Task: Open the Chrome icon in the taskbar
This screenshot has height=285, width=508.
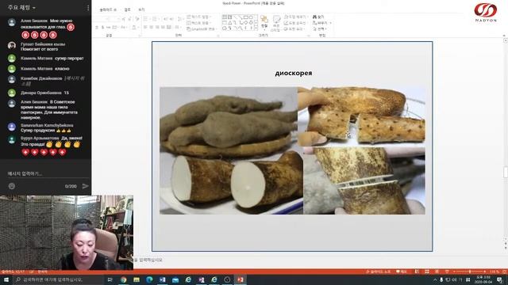Action: pos(124,279)
